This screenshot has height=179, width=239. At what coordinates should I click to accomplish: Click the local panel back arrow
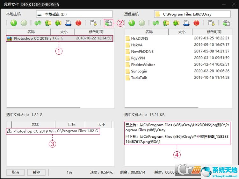click(x=13, y=23)
